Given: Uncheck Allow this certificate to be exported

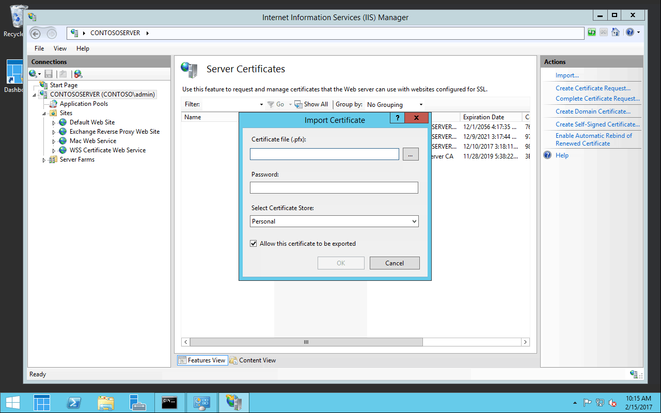Looking at the screenshot, I should [x=254, y=244].
